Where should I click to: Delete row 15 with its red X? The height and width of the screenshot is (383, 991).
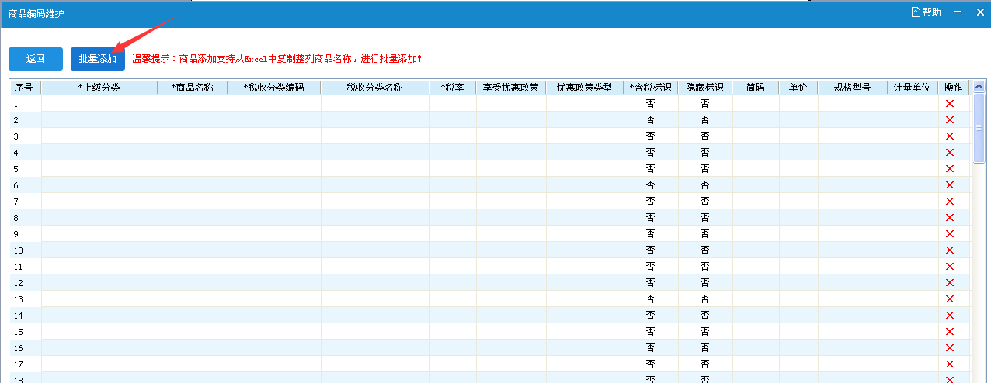click(949, 332)
